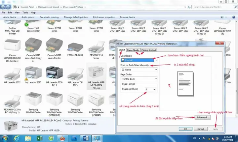Click Add a device in toolbar

coord(10,17)
